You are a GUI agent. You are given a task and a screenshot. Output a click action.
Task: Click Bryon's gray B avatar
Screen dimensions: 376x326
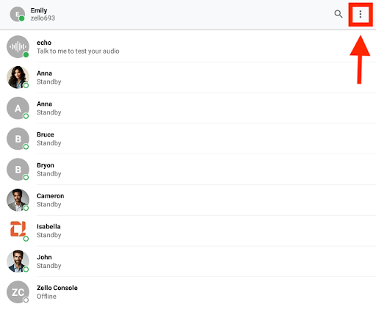[x=18, y=170]
